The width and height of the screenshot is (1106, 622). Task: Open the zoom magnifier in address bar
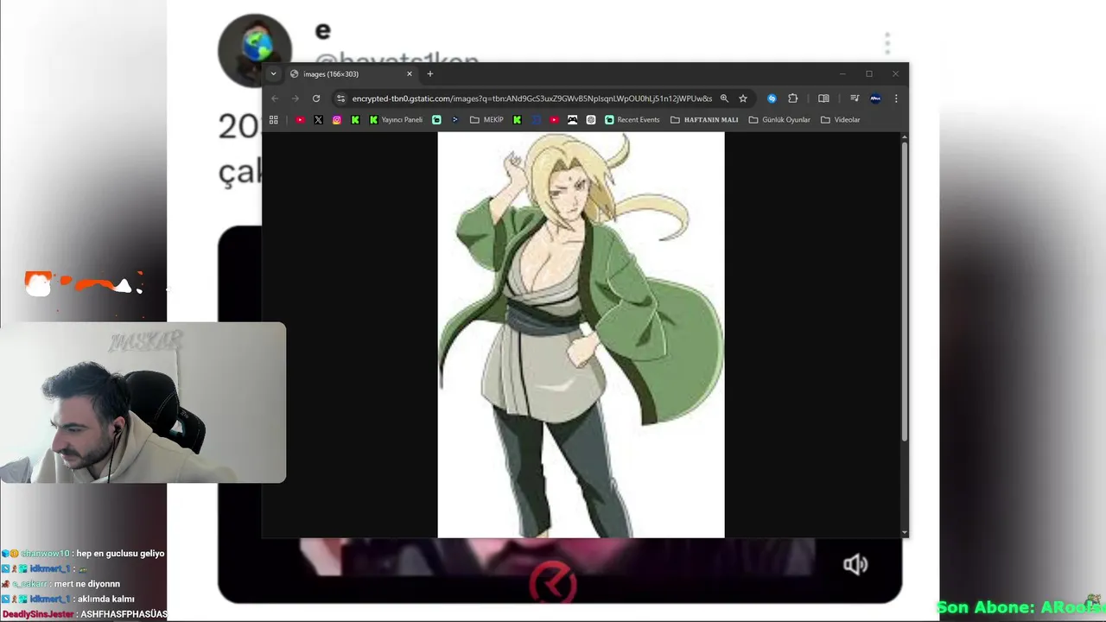[724, 98]
